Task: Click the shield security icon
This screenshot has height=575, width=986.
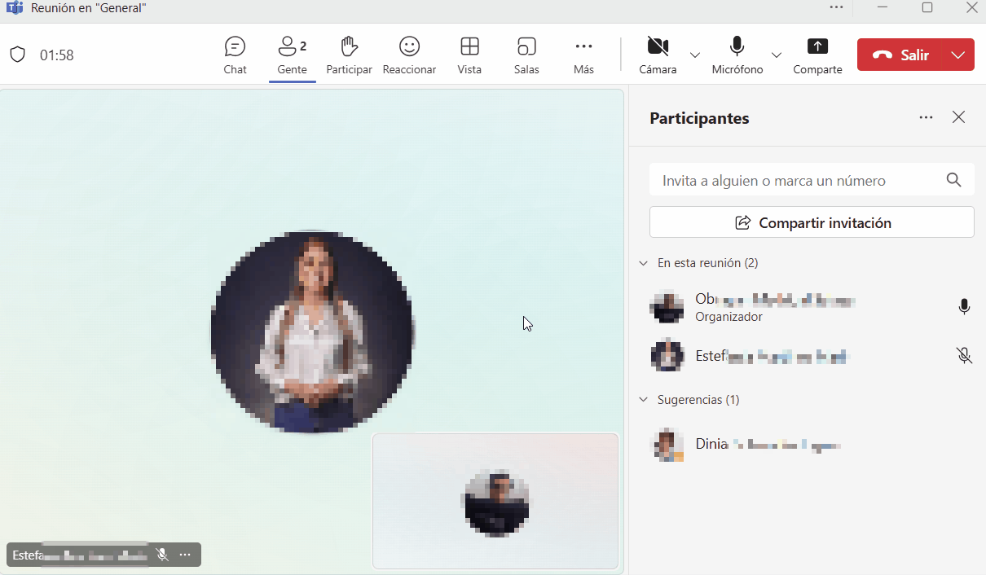Action: coord(18,55)
